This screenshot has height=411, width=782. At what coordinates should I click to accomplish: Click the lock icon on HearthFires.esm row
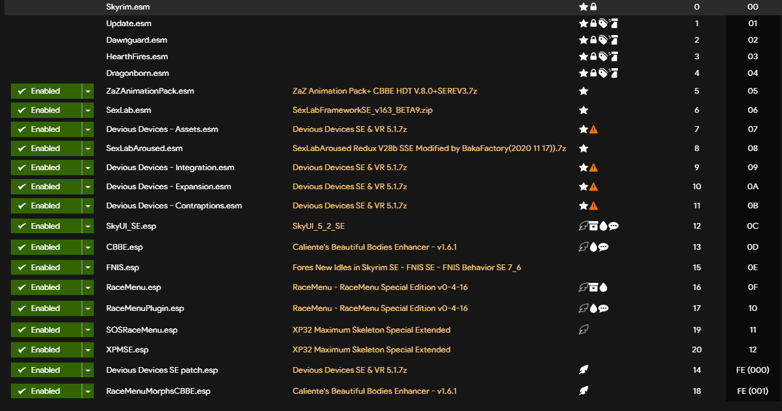[x=593, y=57]
